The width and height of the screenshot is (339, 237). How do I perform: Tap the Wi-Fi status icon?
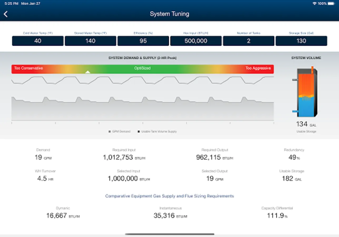point(314,3)
